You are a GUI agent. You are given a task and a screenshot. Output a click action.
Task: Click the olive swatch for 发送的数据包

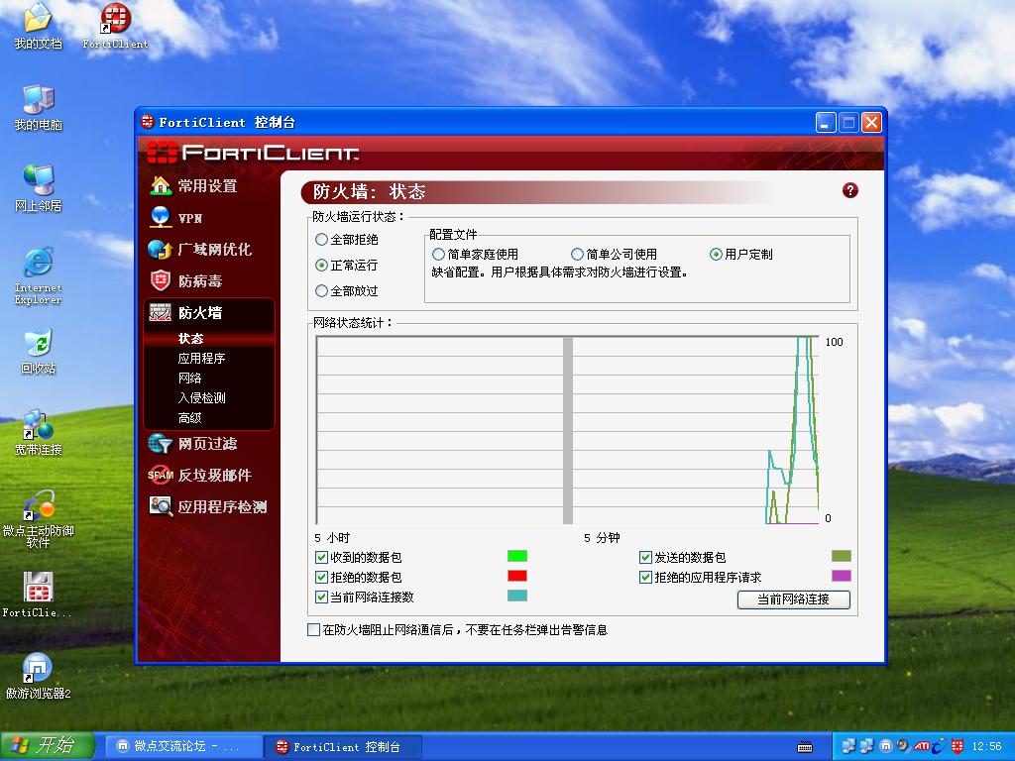tap(841, 556)
